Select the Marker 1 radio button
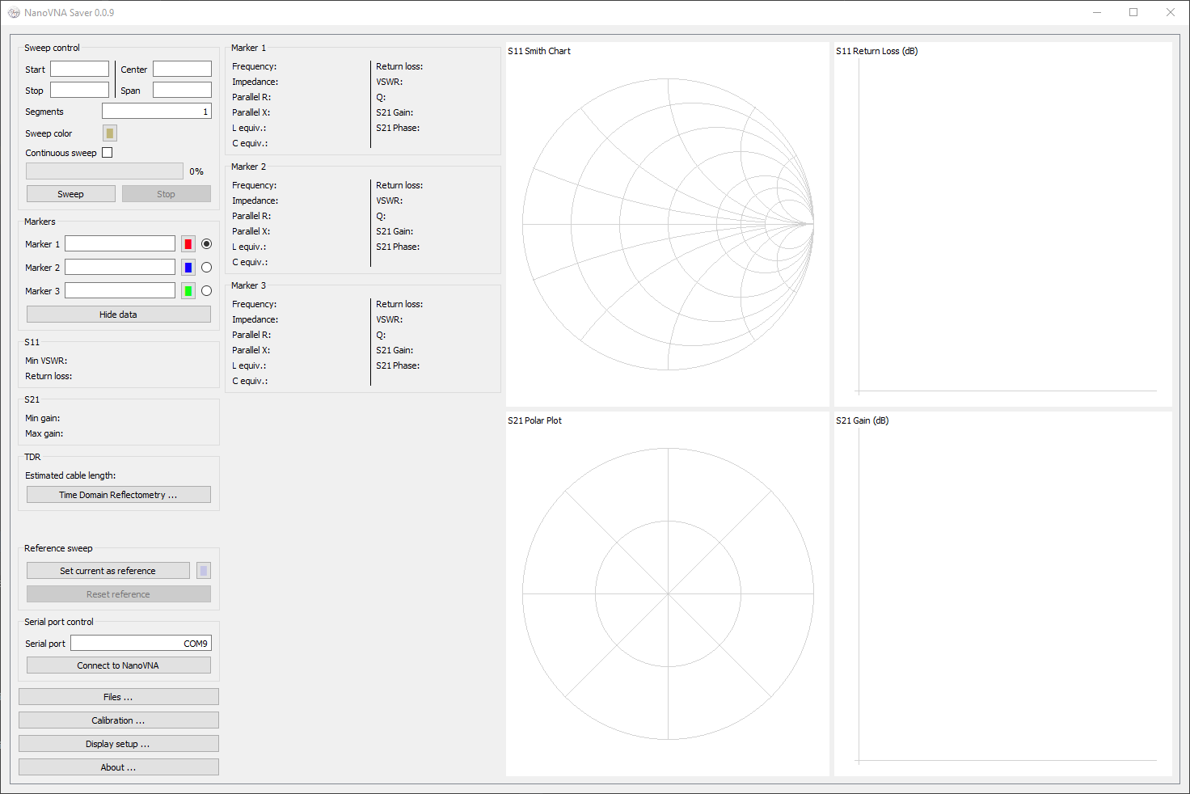The image size is (1190, 794). [x=207, y=244]
